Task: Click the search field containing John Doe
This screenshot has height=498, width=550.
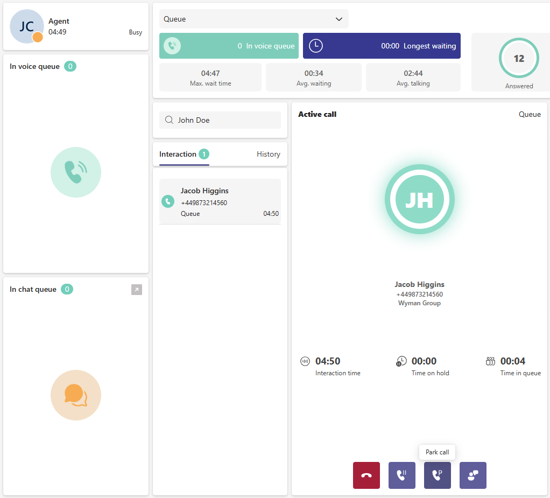Action: tap(220, 120)
